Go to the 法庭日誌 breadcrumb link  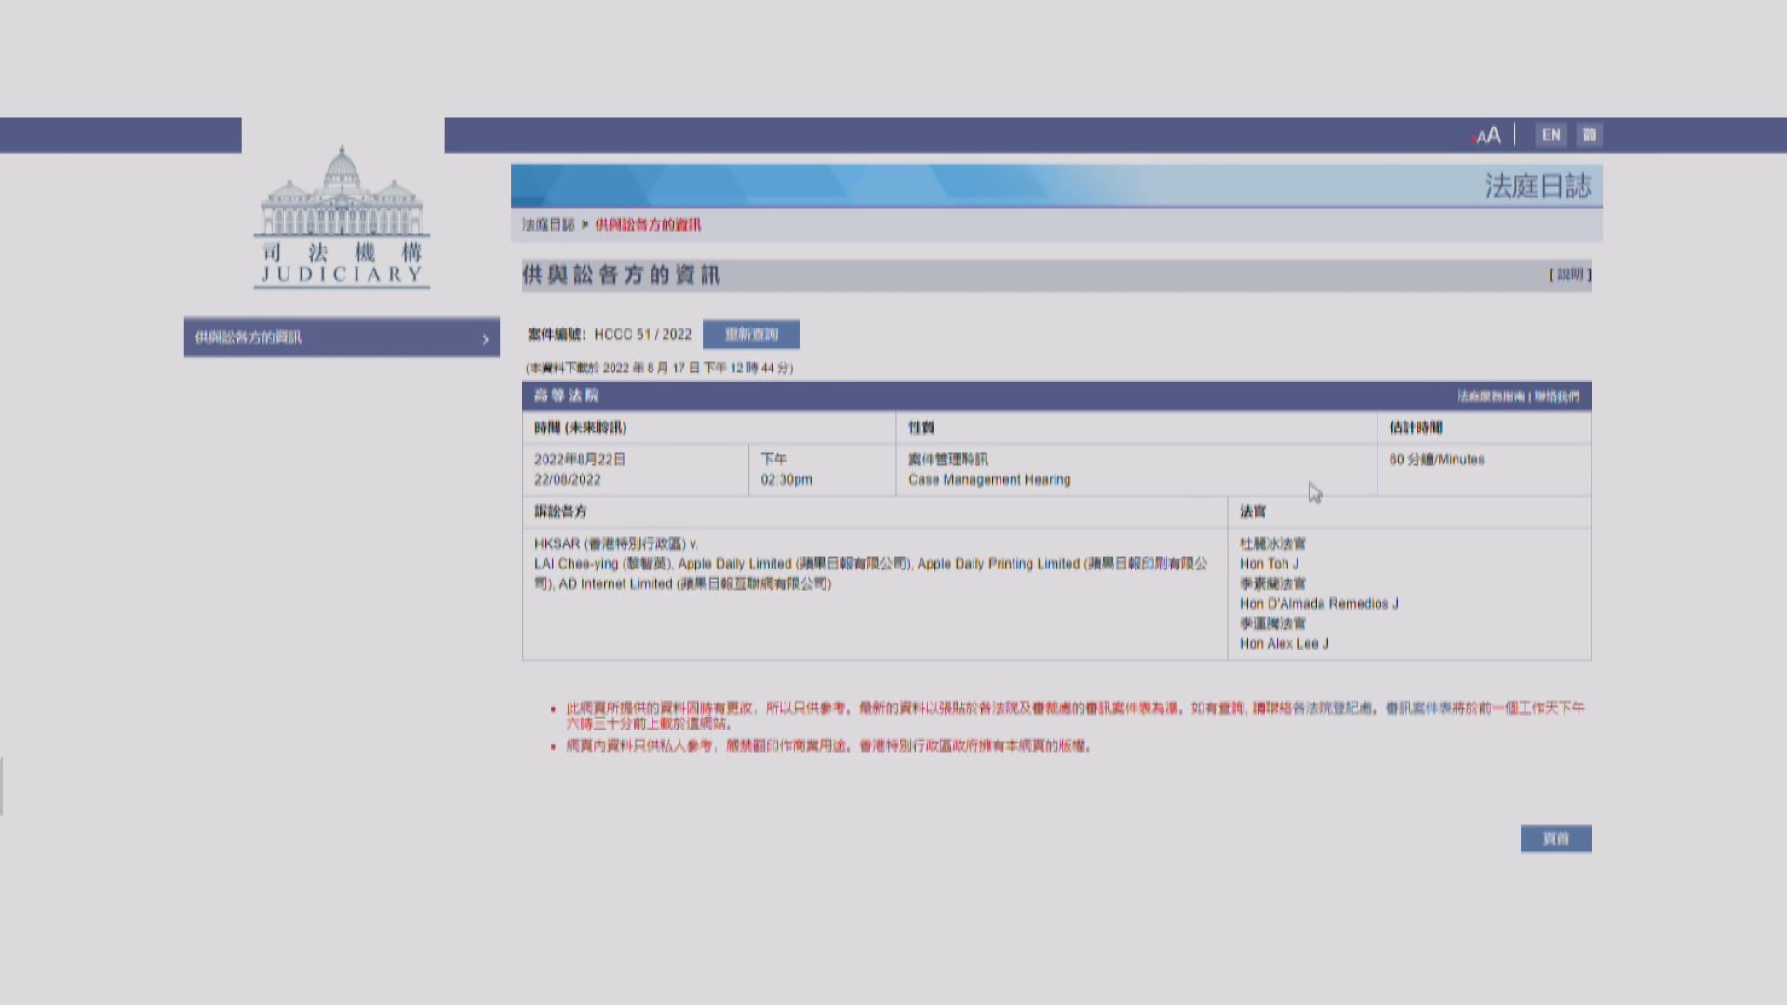tap(548, 225)
